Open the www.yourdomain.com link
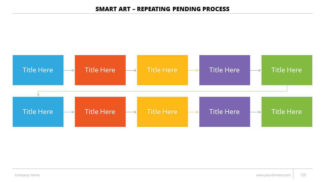 click(273, 175)
